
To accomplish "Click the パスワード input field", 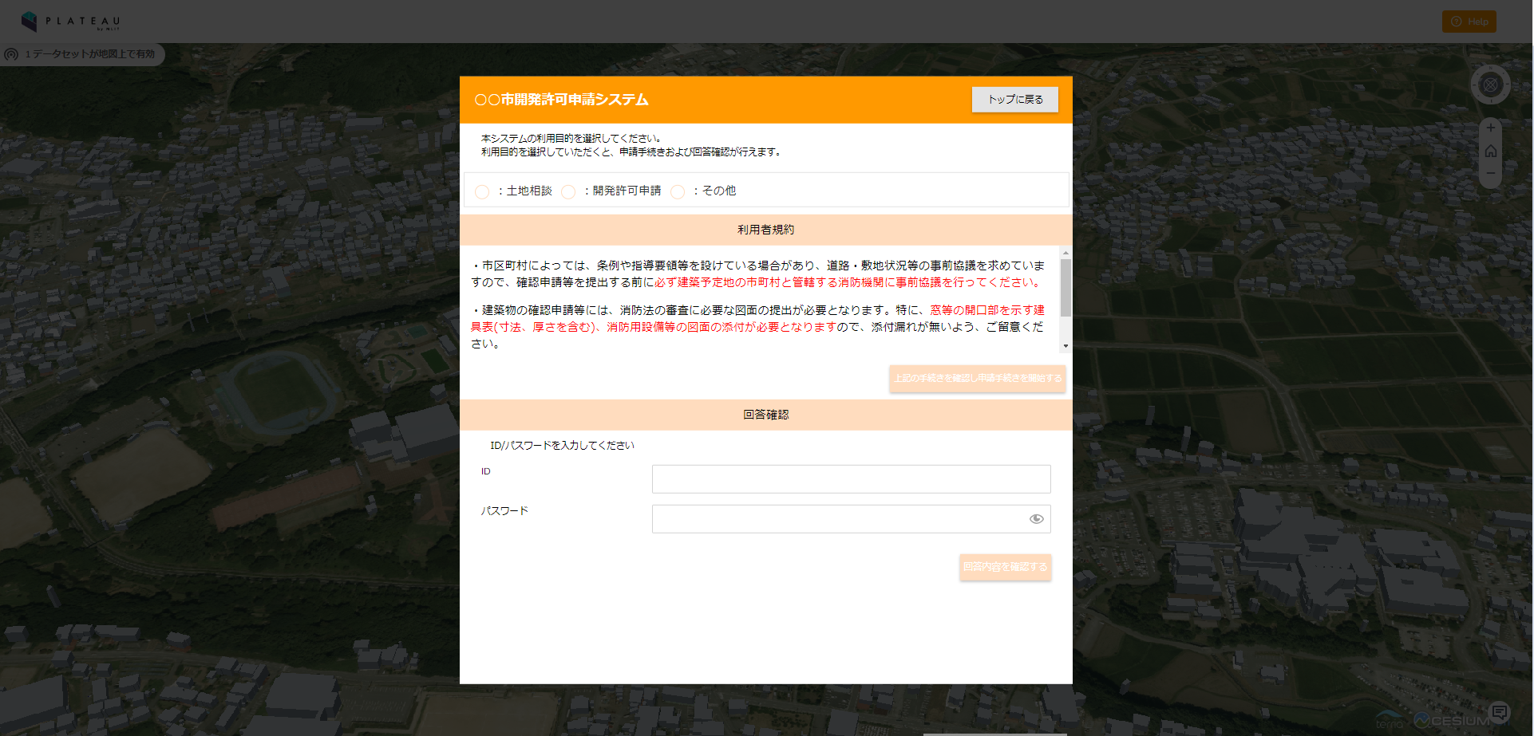I will click(838, 519).
